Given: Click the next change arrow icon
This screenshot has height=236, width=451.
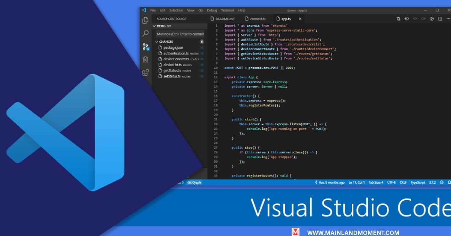Looking at the screenshot, I should (x=423, y=18).
